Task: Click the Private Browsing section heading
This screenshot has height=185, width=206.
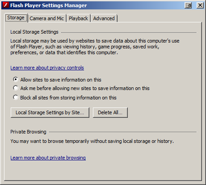Action: [x=28, y=132]
